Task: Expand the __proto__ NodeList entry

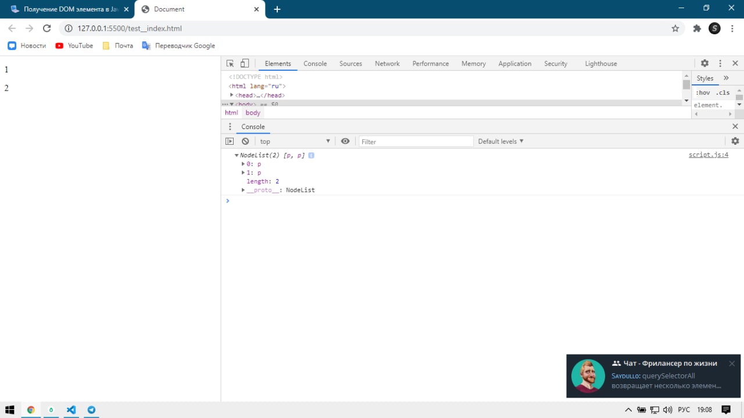Action: tap(244, 190)
